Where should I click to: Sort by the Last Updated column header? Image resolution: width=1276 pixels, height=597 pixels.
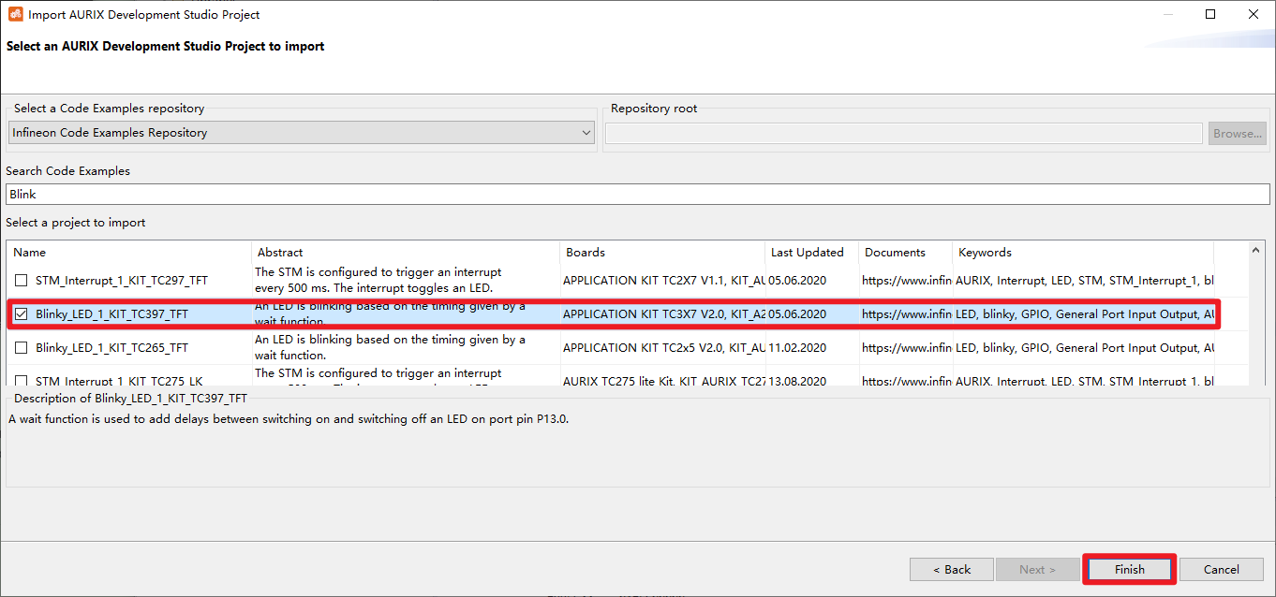(x=811, y=253)
